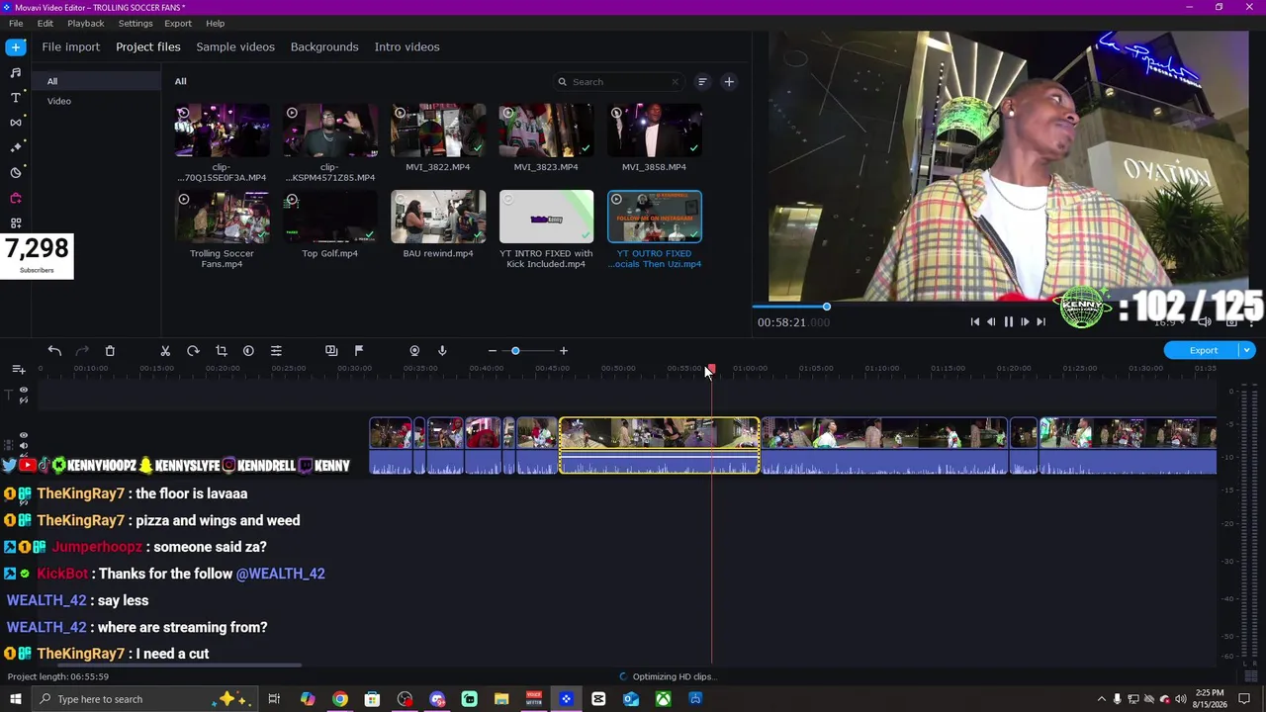
Task: Zoom in the timeline with plus icon
Action: point(564,351)
